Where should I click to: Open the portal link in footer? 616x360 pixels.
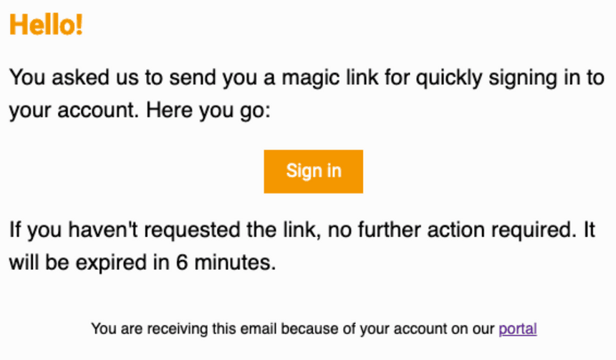pyautogui.click(x=517, y=329)
